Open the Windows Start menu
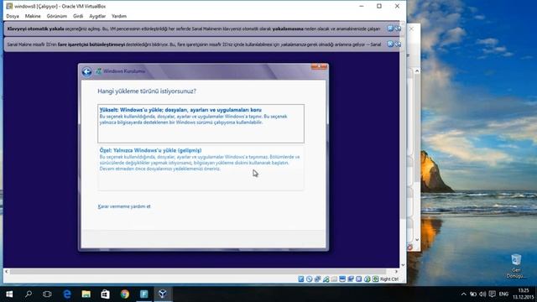Screen dimensions: 537x302 pos(9,294)
